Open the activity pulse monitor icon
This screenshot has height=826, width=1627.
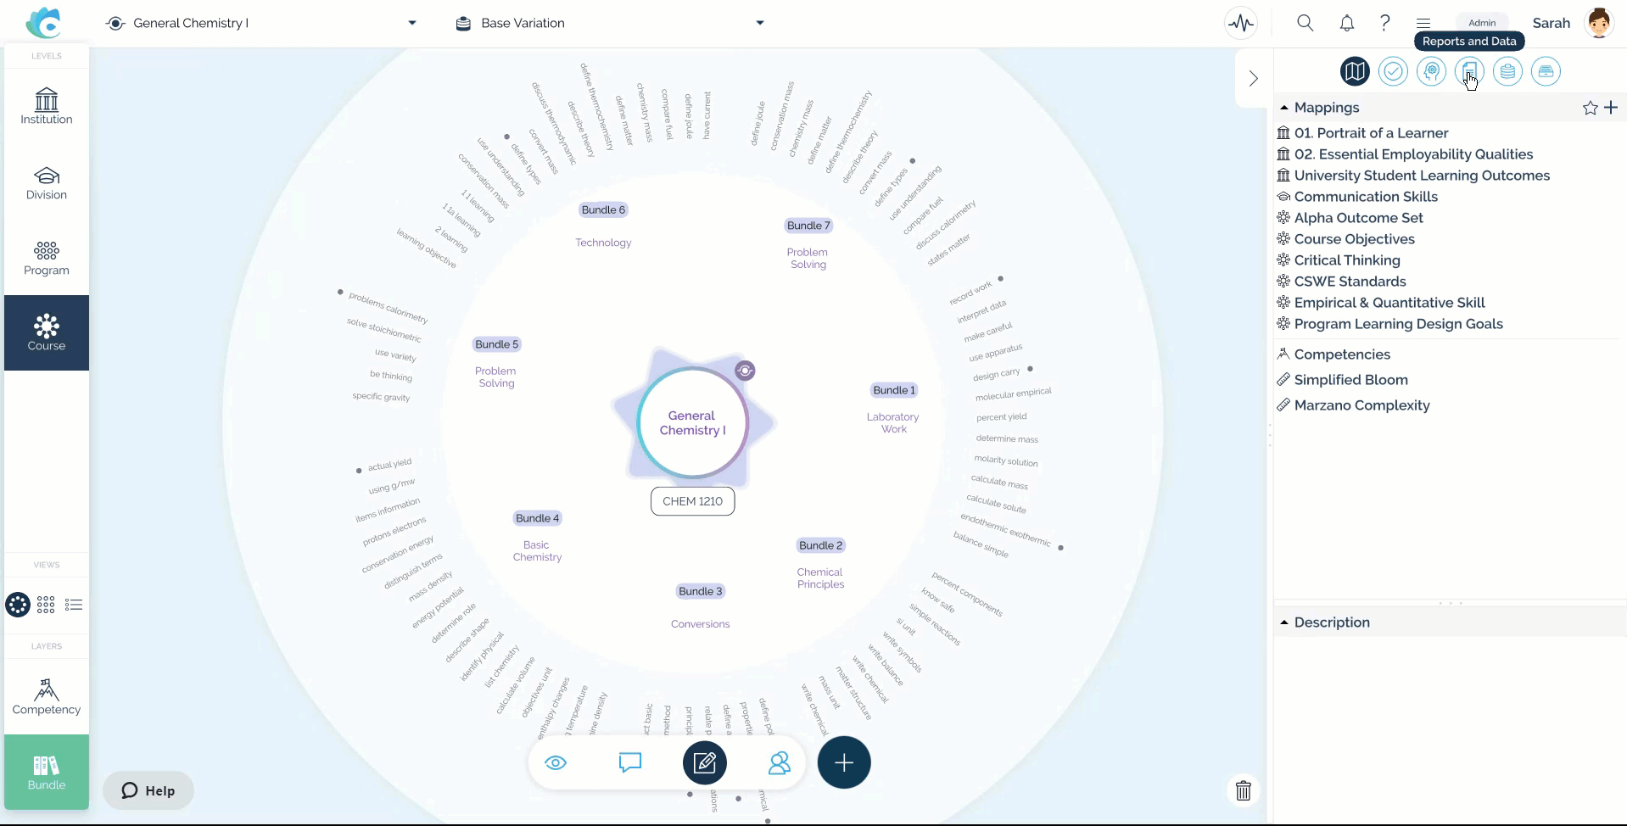point(1241,23)
